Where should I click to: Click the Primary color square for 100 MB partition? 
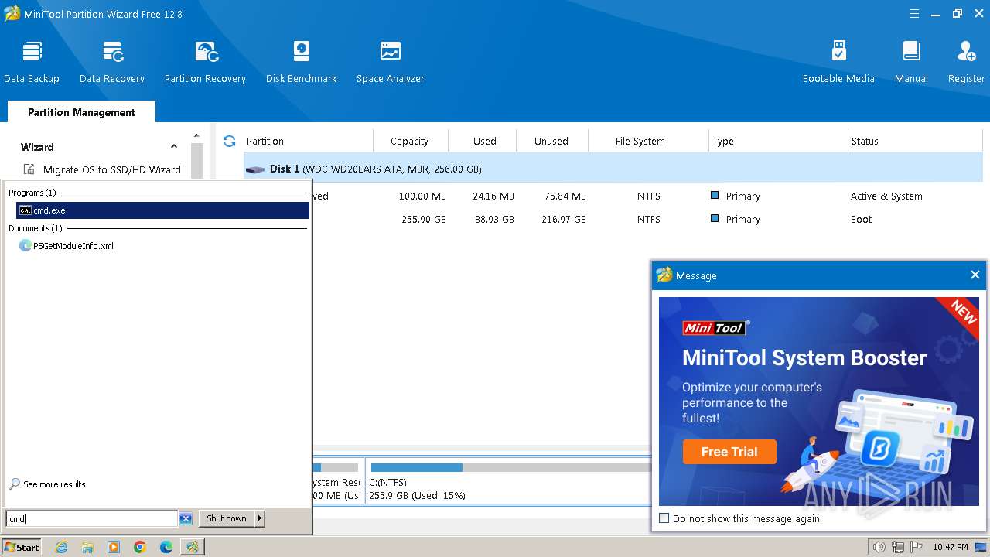tap(715, 196)
